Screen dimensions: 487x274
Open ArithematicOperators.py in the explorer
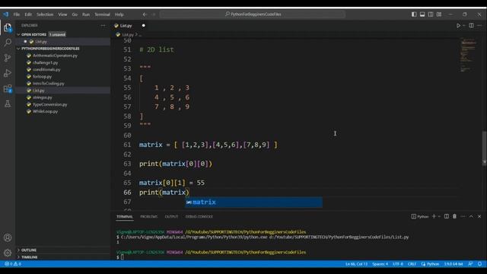click(55, 56)
